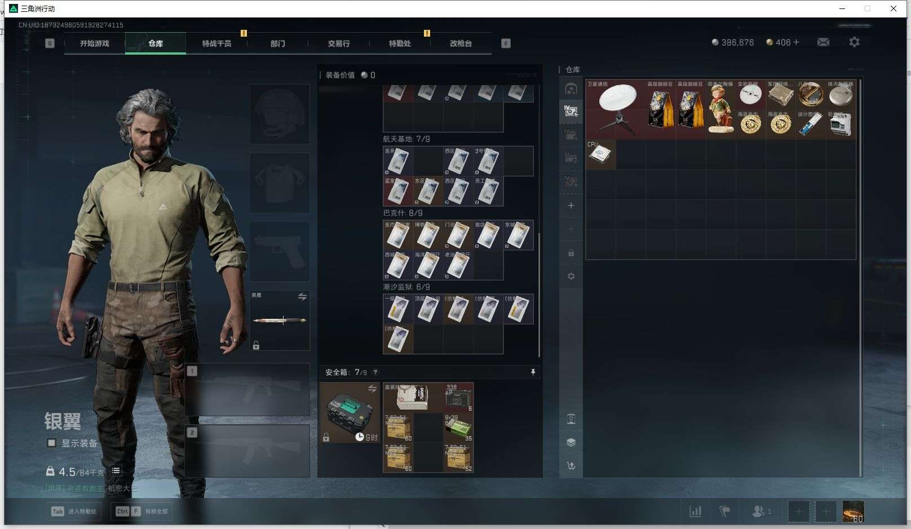911x529 pixels.
Task: Select the 医务 key card under 航天基地
Action: 398,161
